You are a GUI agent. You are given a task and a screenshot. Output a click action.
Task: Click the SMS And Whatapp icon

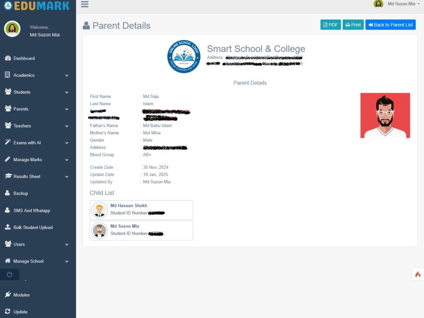point(8,210)
